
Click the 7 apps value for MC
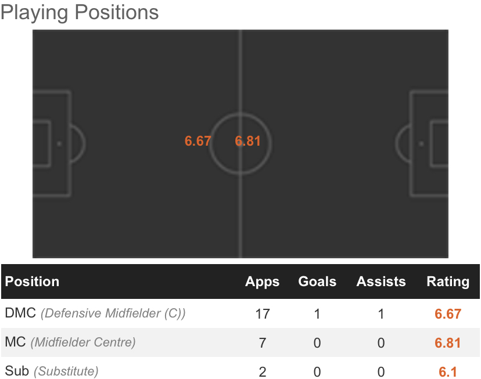click(x=263, y=343)
